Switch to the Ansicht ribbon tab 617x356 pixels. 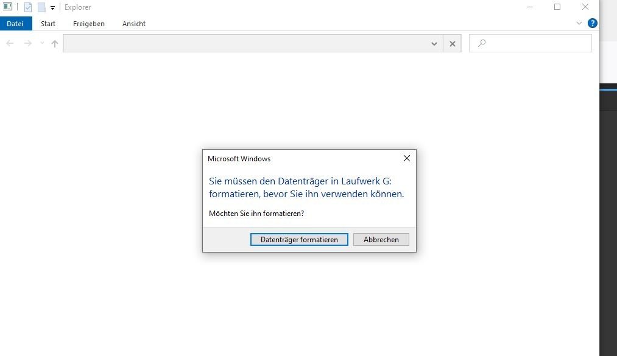(x=134, y=24)
